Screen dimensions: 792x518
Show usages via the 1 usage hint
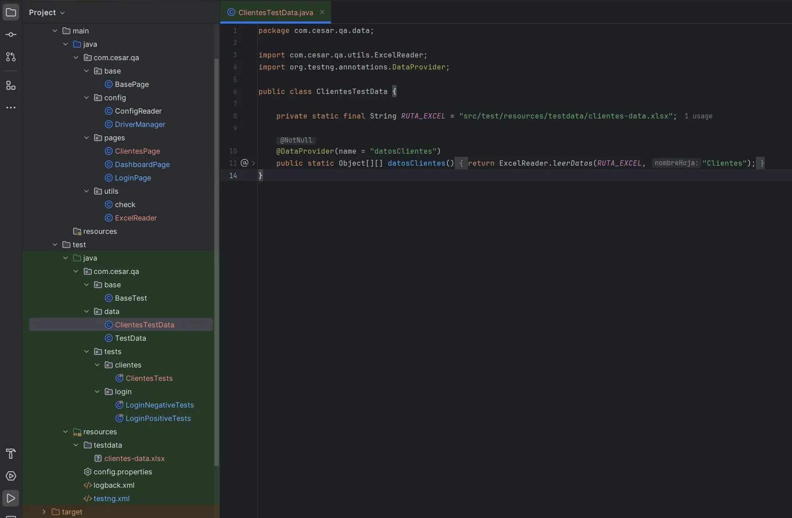pyautogui.click(x=698, y=116)
